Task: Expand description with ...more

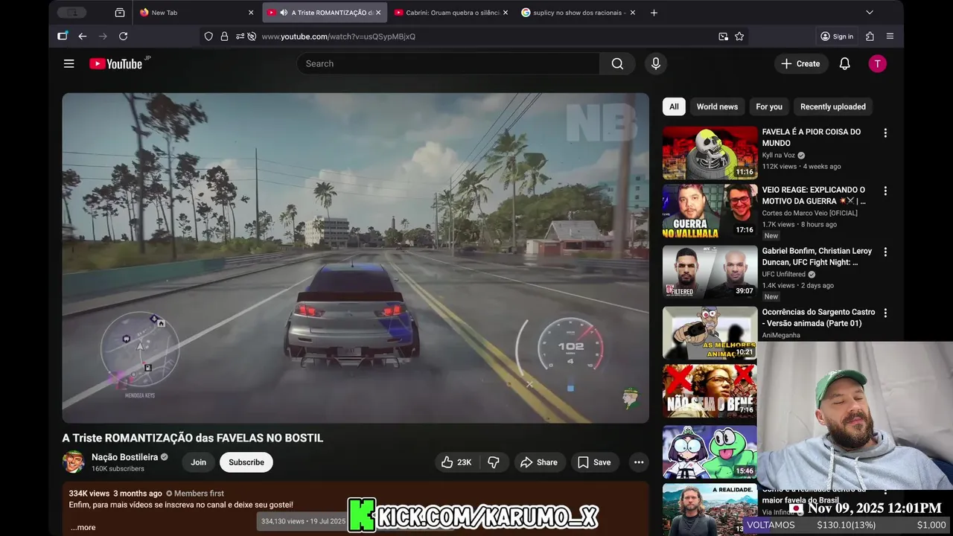Action: pos(83,527)
